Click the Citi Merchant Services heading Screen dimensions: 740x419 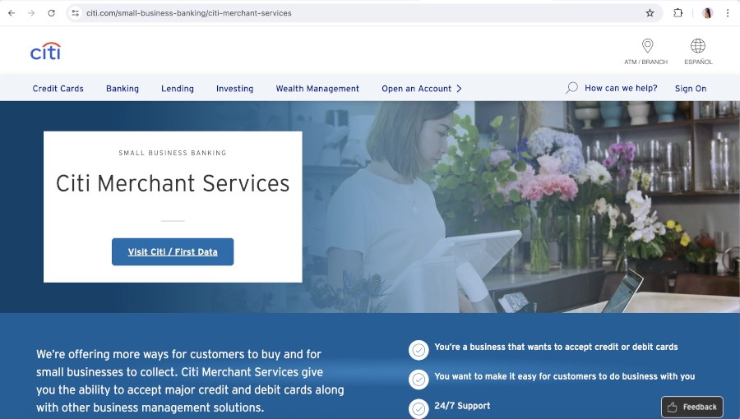point(173,183)
